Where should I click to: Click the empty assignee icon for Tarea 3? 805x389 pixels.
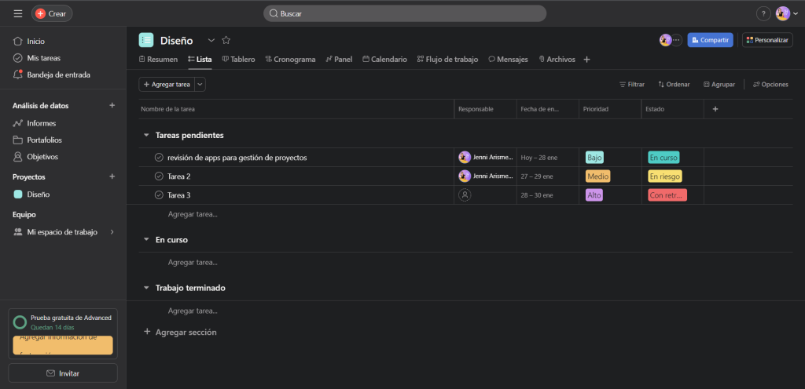coord(465,195)
